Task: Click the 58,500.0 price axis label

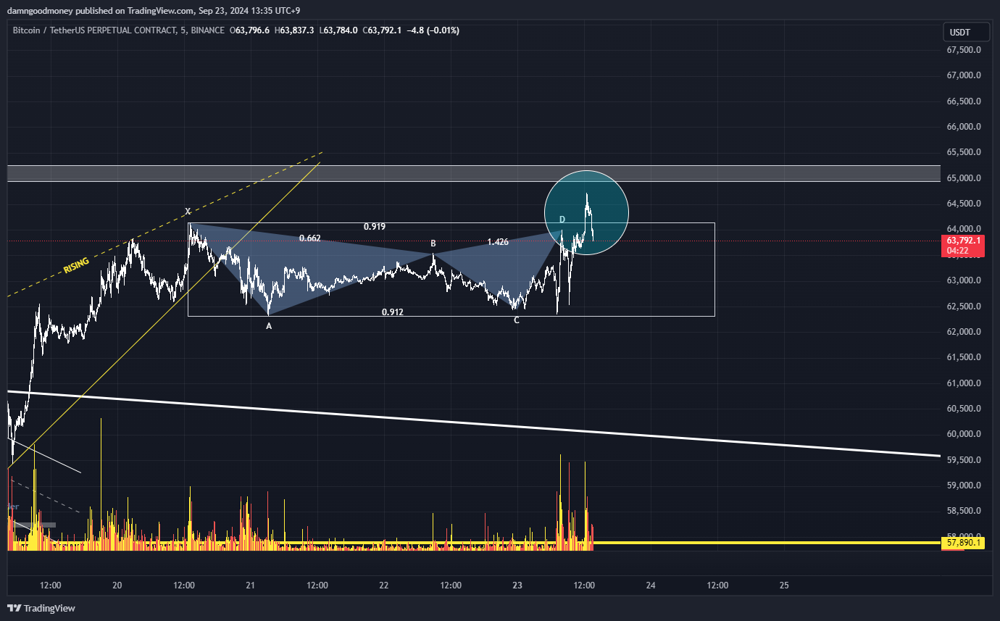Action: point(964,511)
